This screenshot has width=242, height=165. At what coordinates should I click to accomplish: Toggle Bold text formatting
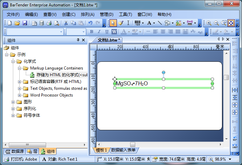[92, 32]
